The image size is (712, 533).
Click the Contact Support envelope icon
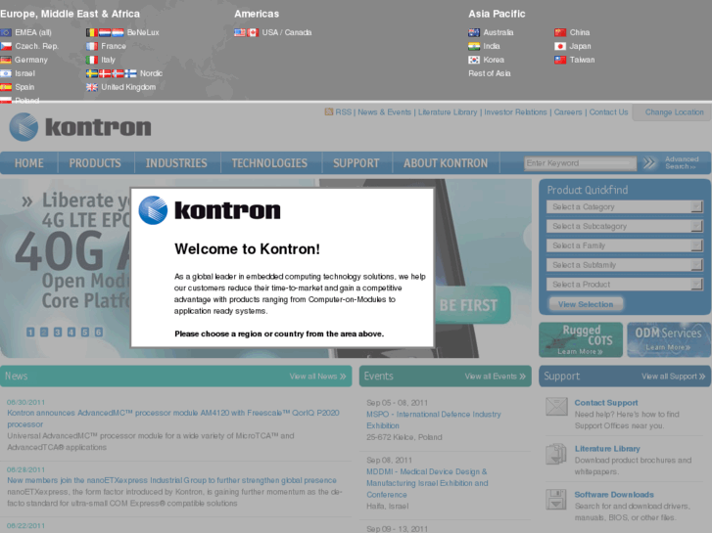click(x=556, y=407)
